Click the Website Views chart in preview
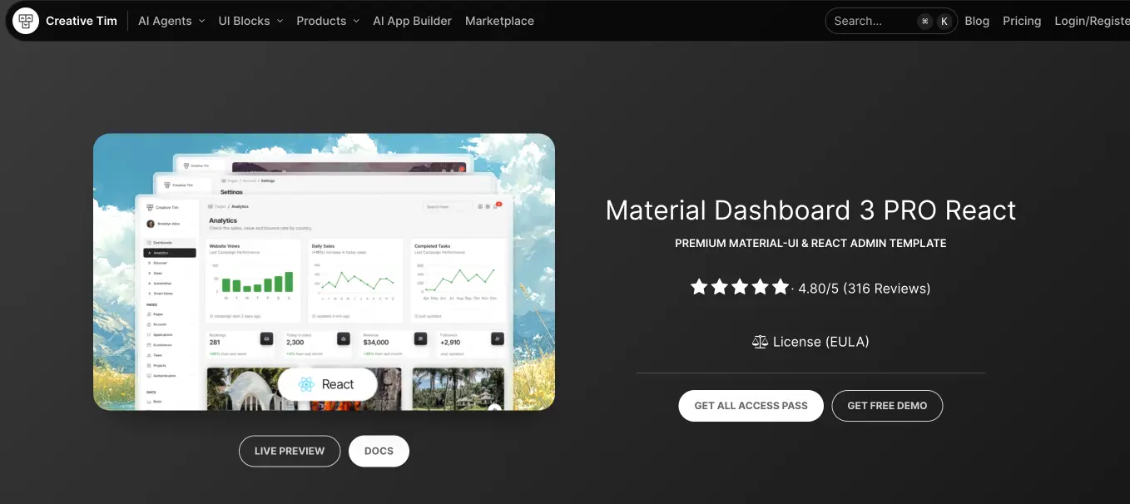The width and height of the screenshot is (1130, 504). [253, 281]
